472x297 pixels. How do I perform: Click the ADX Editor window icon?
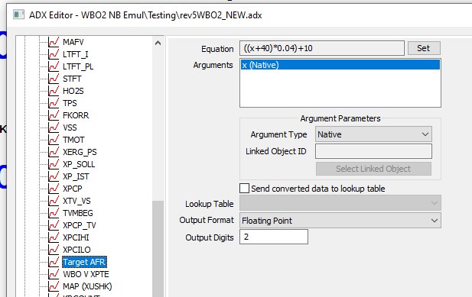click(x=18, y=15)
